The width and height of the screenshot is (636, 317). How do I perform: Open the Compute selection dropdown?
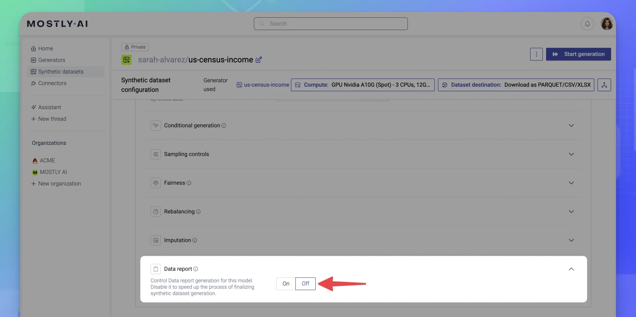(363, 85)
